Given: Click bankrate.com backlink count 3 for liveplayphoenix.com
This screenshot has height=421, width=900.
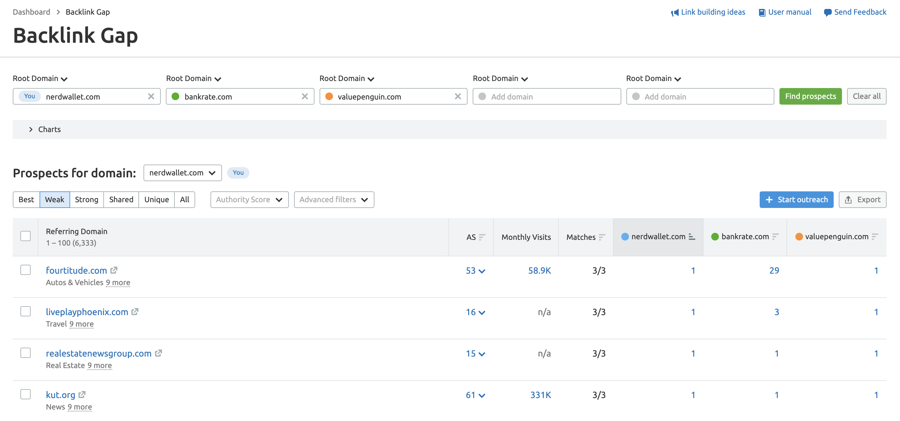Looking at the screenshot, I should click(776, 312).
